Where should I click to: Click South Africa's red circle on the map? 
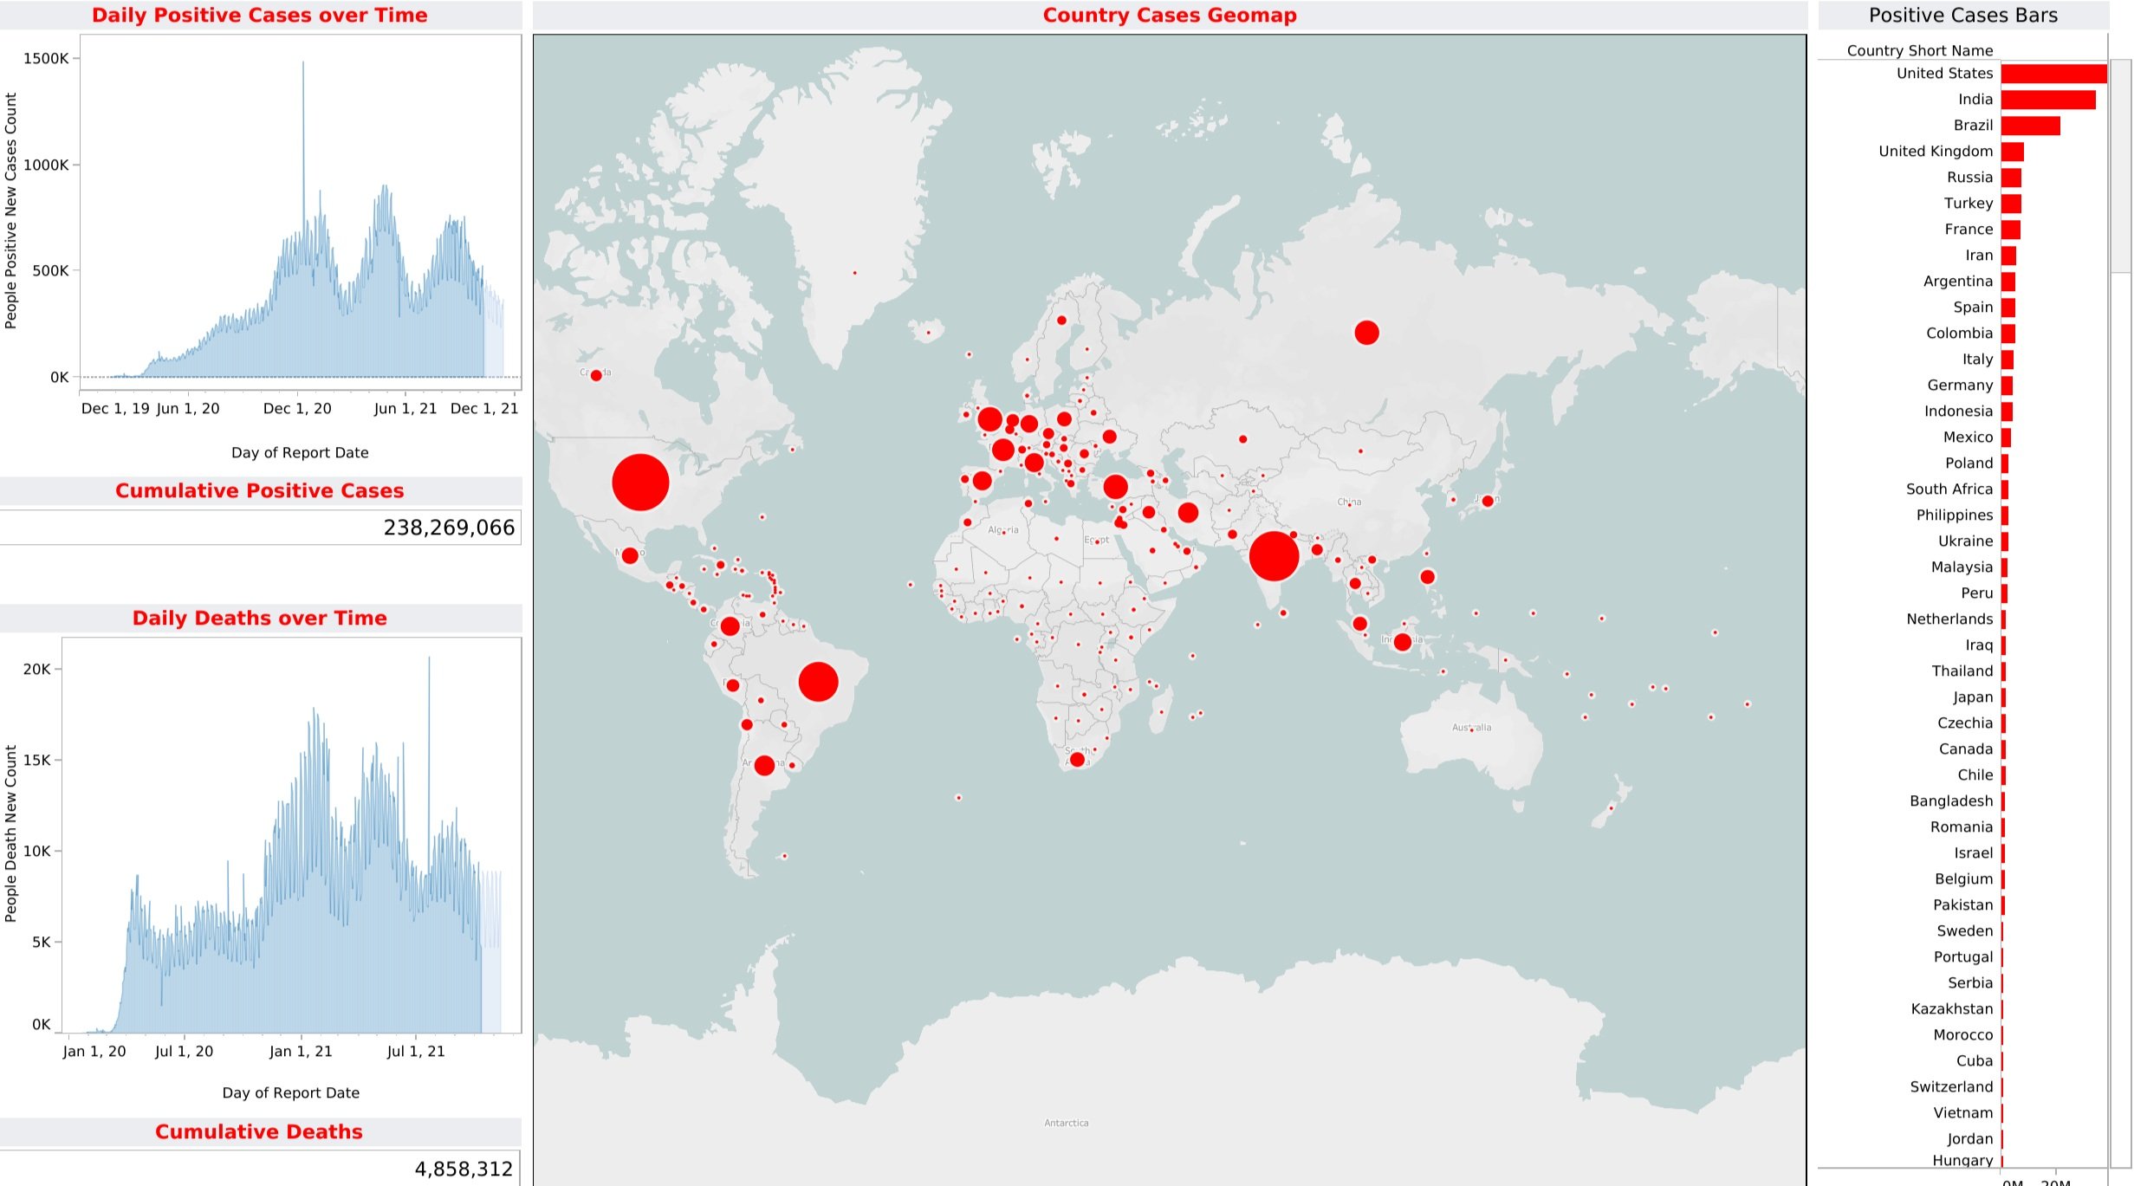pyautogui.click(x=1077, y=760)
